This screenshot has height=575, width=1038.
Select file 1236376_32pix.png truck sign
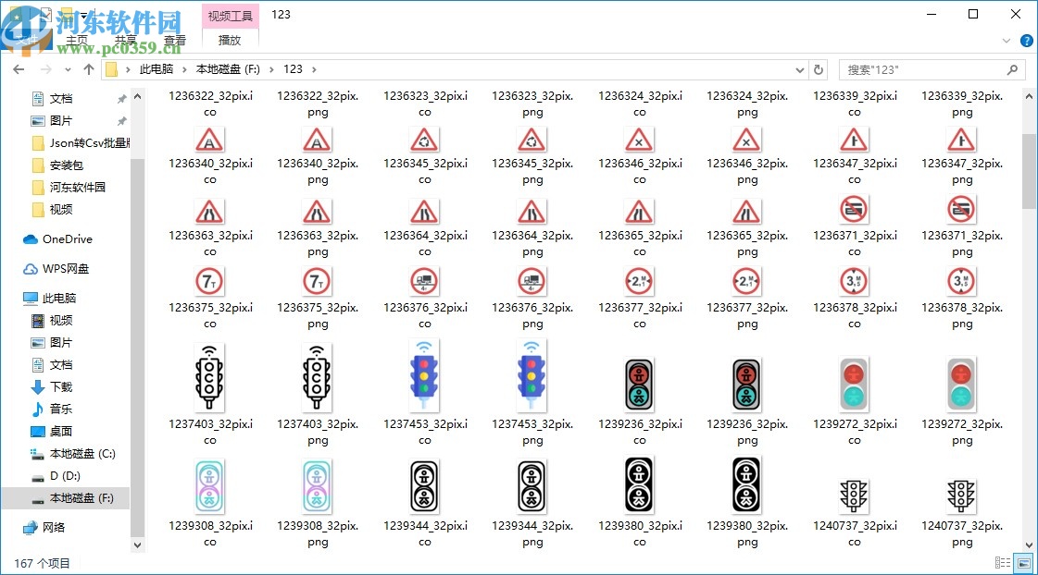point(532,299)
